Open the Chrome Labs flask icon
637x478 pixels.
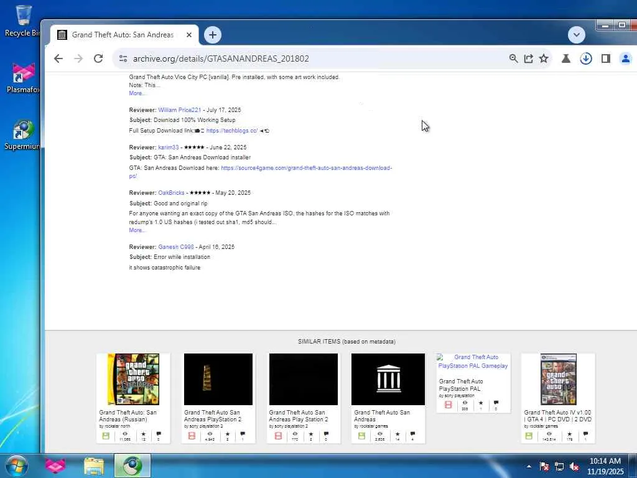(566, 59)
